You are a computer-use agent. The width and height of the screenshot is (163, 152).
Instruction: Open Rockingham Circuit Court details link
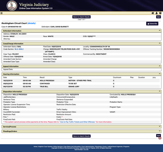point(31,23)
